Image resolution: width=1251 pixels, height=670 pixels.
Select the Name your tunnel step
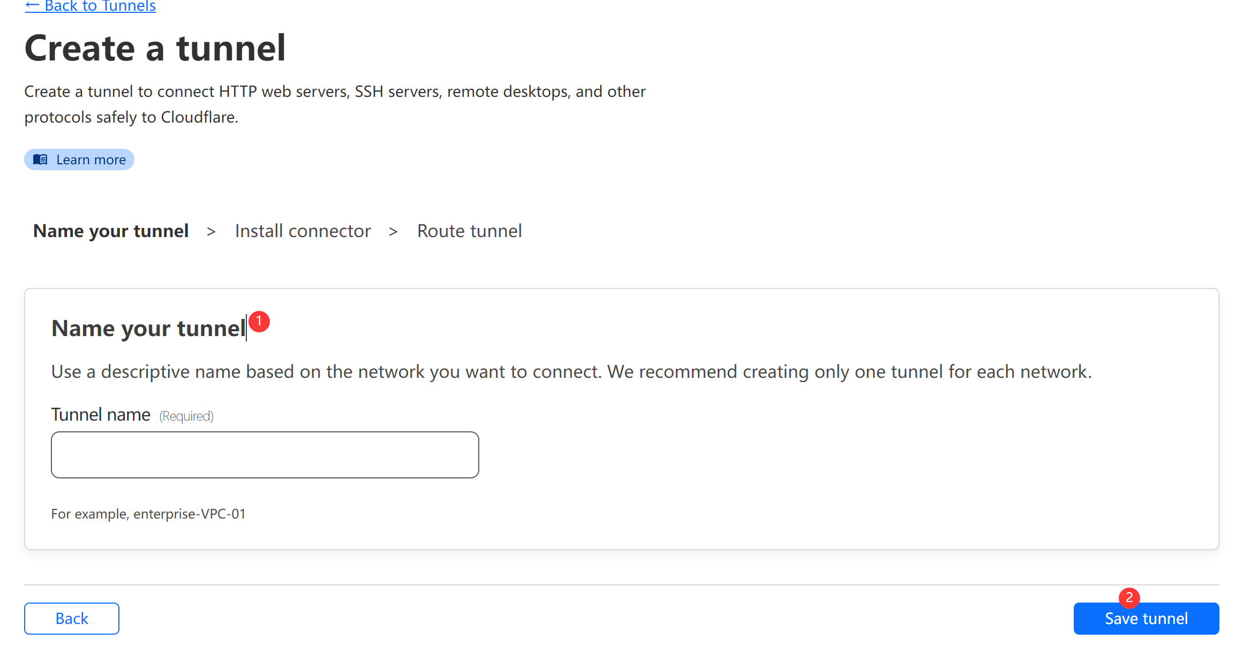pyautogui.click(x=111, y=231)
